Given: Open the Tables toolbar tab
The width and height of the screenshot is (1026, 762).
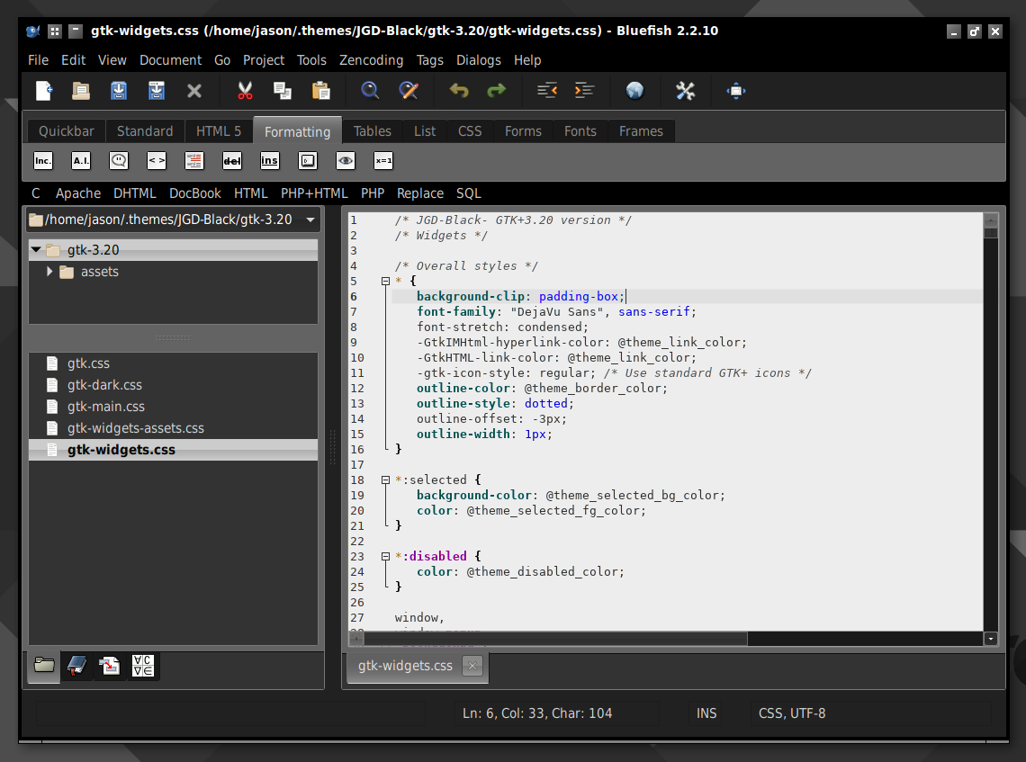Looking at the screenshot, I should point(373,130).
